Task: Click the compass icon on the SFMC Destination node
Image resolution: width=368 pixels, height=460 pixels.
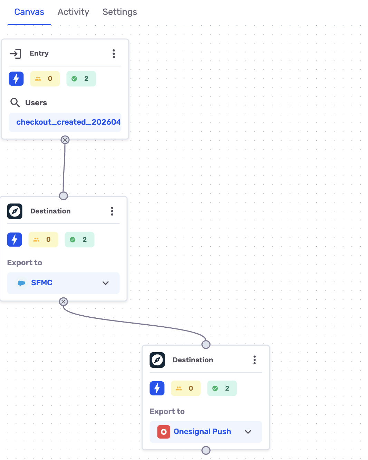Action: (14, 211)
